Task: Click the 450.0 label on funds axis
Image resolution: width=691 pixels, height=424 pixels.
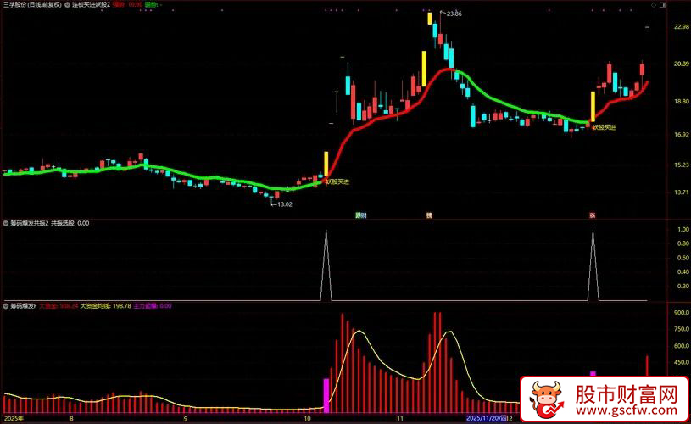Action: 682,362
